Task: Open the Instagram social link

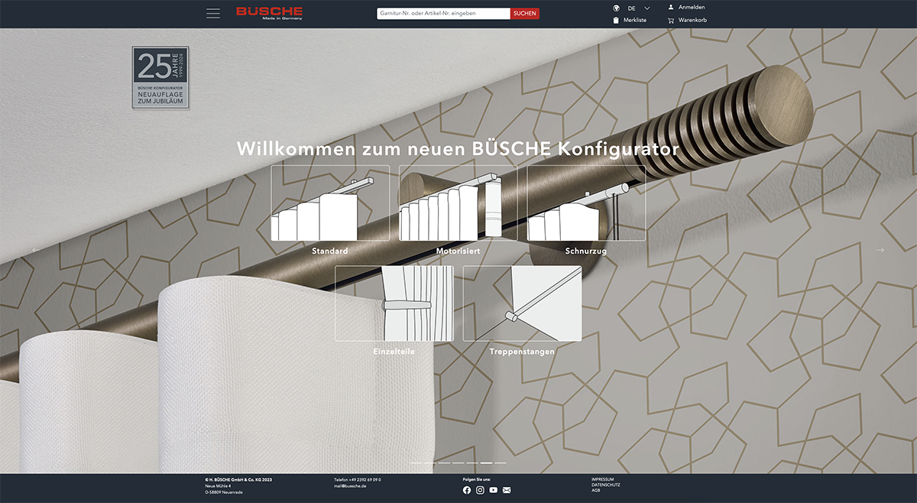Action: point(480,490)
